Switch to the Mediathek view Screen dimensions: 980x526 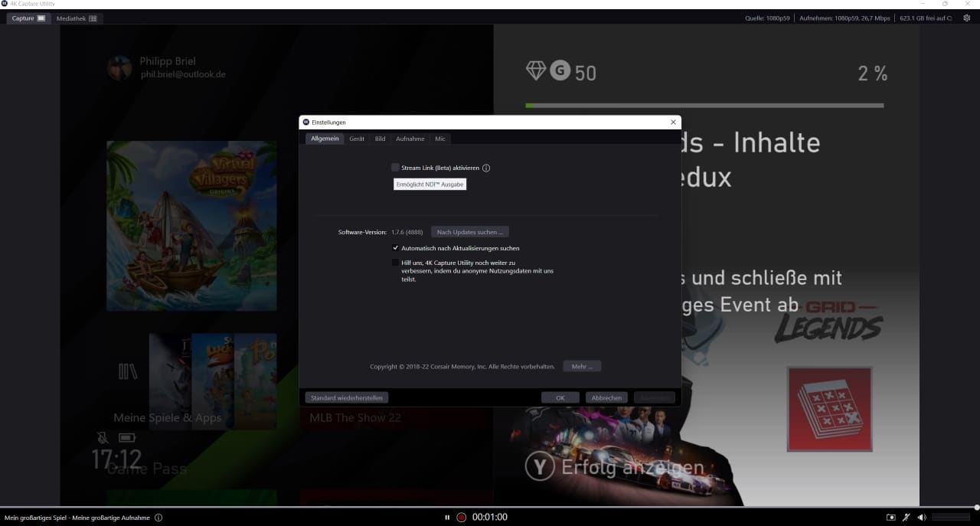(x=77, y=18)
